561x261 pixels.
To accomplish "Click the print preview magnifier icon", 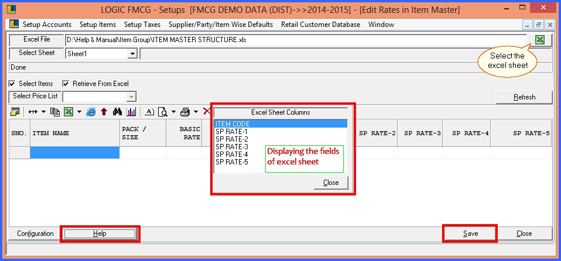I will pyautogui.click(x=163, y=112).
